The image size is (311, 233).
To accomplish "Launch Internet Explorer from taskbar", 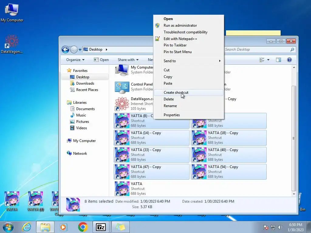I will [x=26, y=227].
